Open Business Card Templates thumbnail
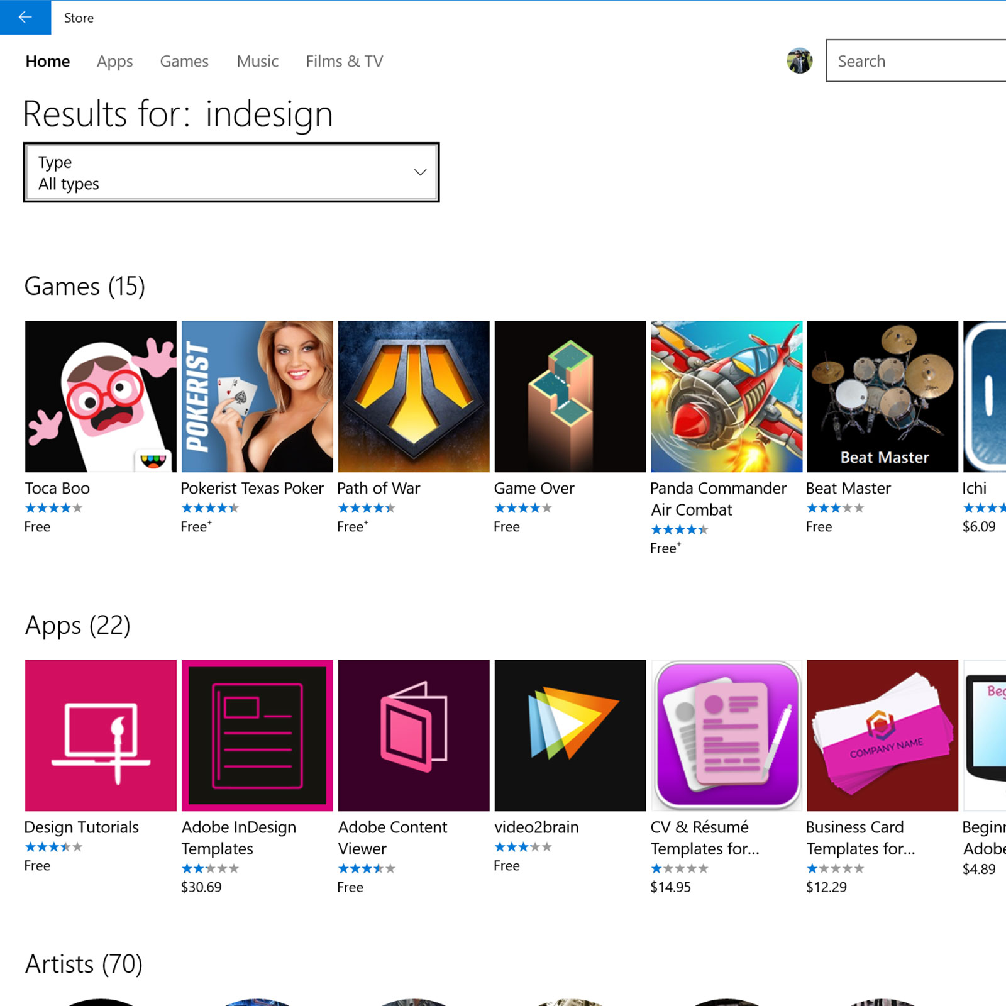Image resolution: width=1006 pixels, height=1006 pixels. pos(882,735)
